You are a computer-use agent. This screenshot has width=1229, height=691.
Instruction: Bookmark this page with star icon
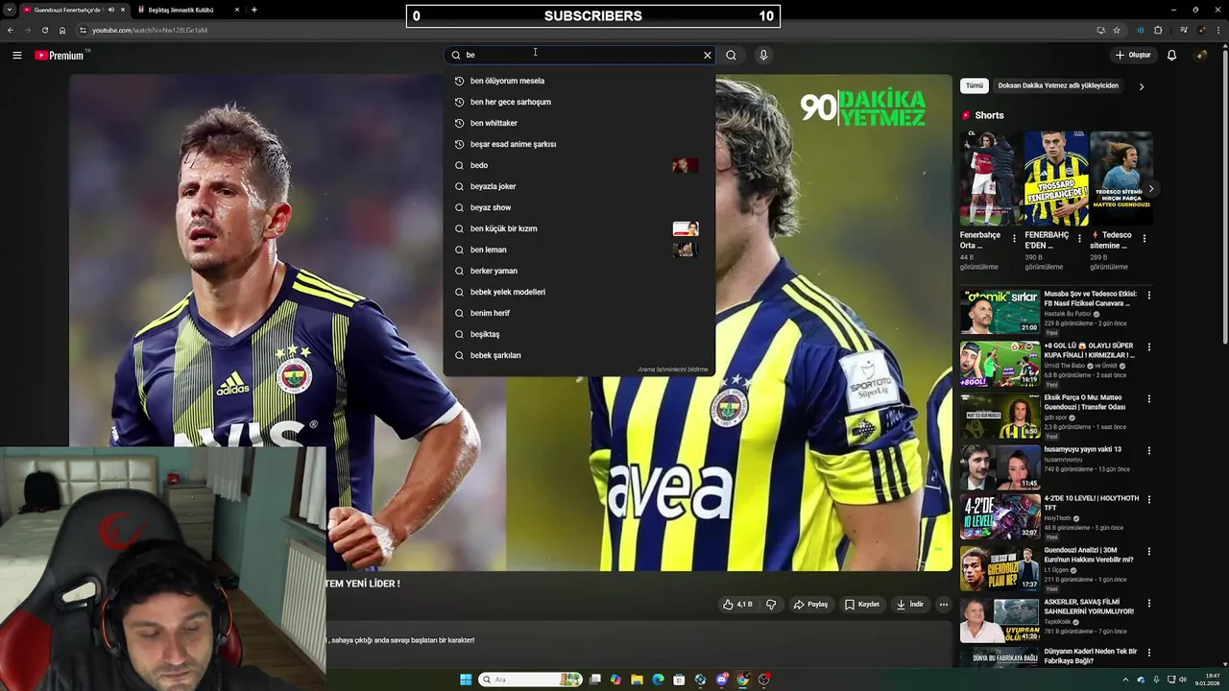click(1117, 30)
